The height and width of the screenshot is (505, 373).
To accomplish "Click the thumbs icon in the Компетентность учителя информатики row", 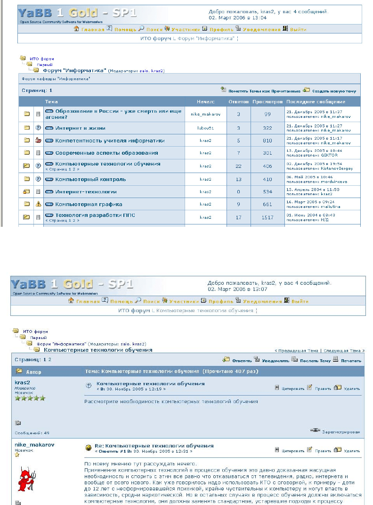I will (x=38, y=140).
